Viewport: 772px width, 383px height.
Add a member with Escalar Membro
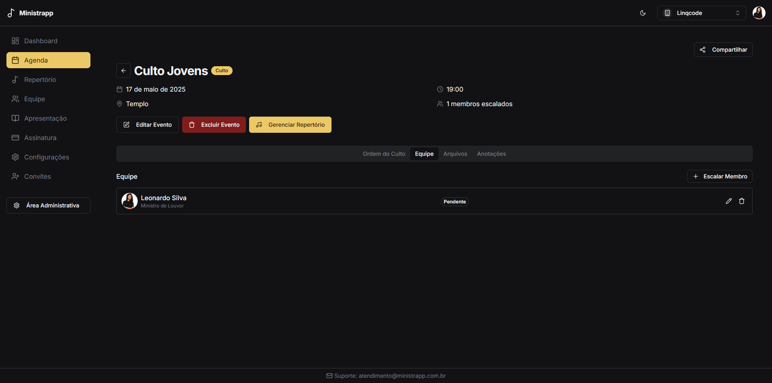point(720,176)
